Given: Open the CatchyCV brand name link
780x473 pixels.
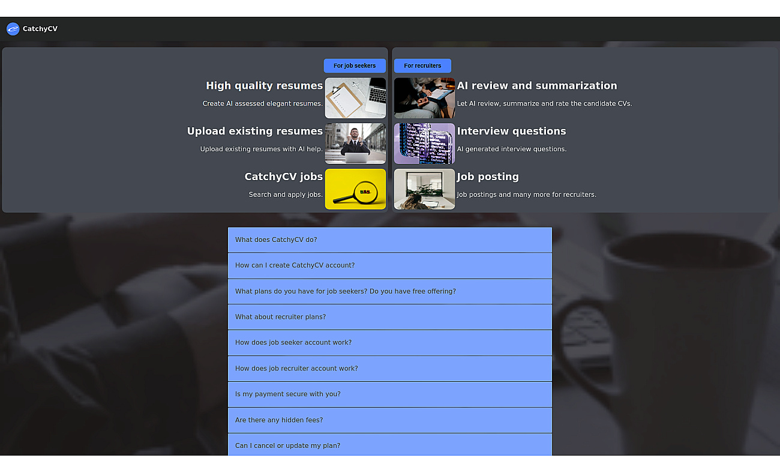Looking at the screenshot, I should [x=40, y=29].
